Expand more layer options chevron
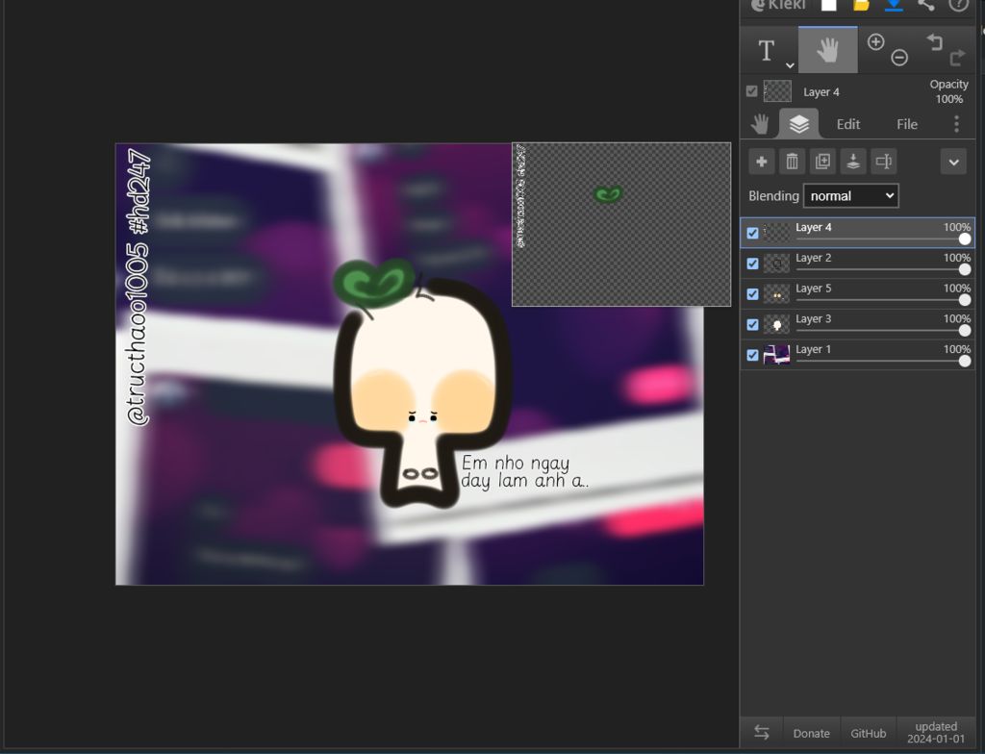This screenshot has width=985, height=754. pyautogui.click(x=953, y=163)
